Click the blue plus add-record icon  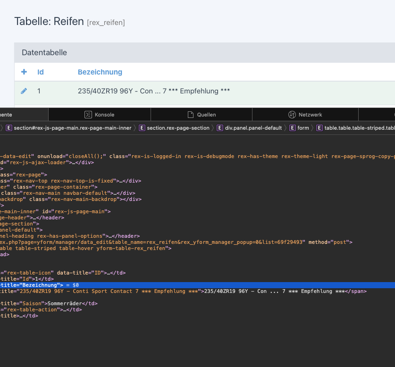coord(24,72)
